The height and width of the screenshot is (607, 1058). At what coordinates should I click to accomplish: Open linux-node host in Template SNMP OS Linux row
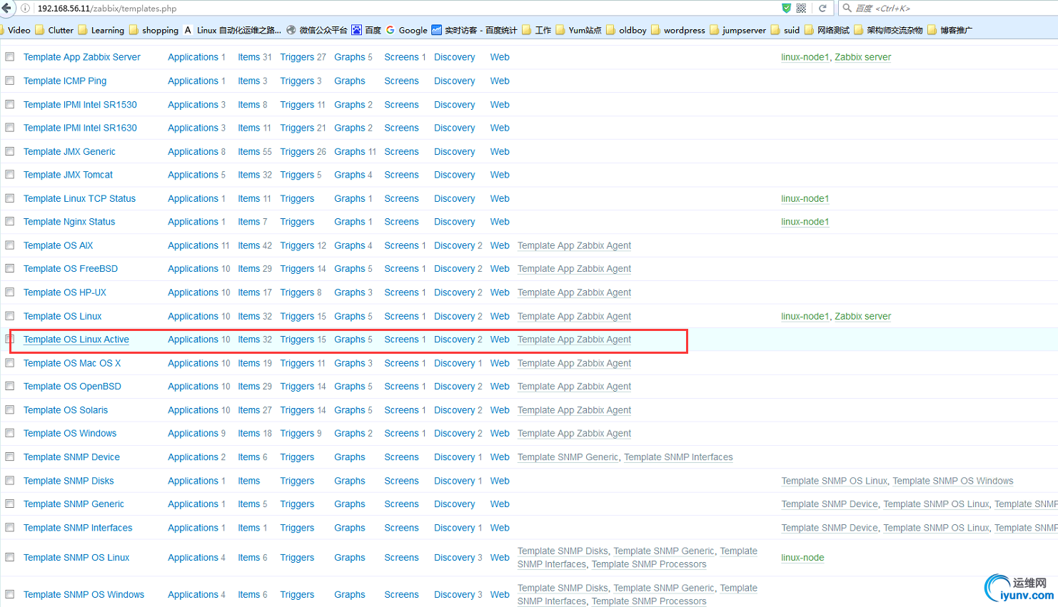(x=802, y=558)
